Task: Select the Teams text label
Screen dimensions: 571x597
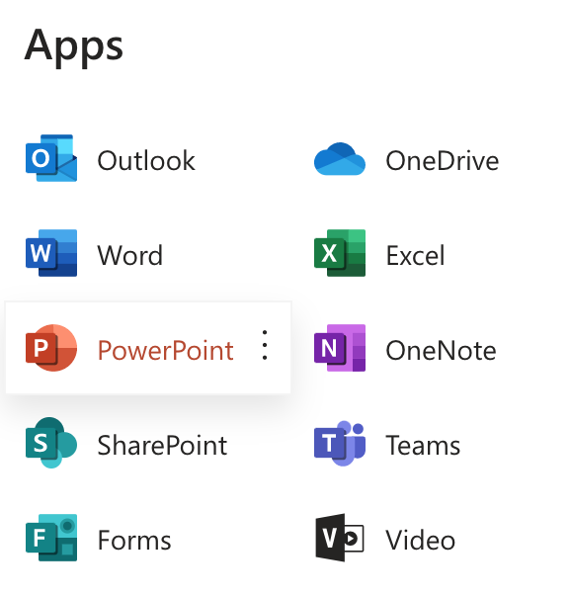Action: tap(423, 445)
